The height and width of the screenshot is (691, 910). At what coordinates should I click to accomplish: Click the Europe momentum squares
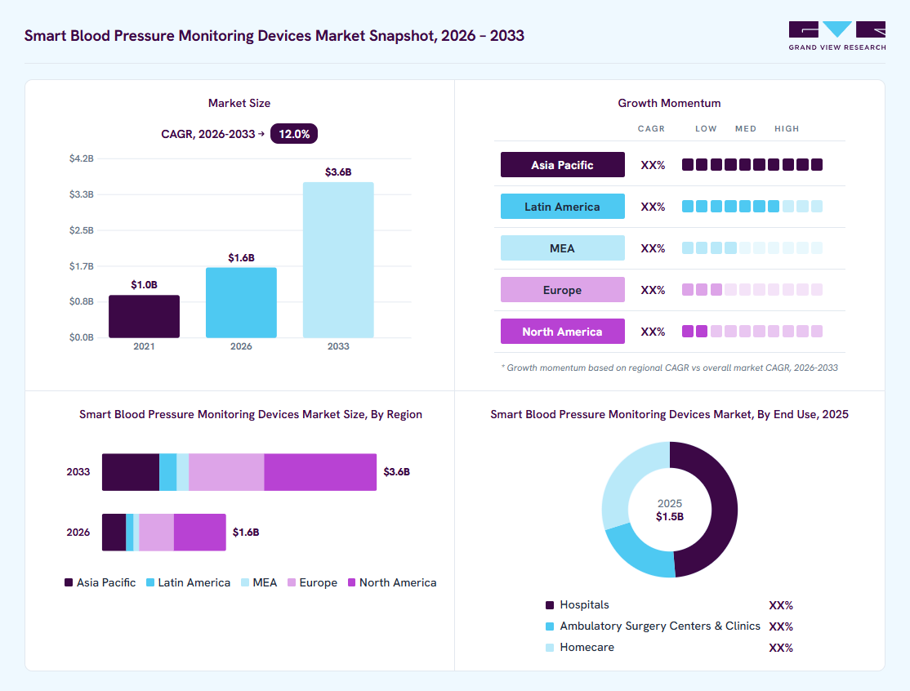(x=752, y=290)
